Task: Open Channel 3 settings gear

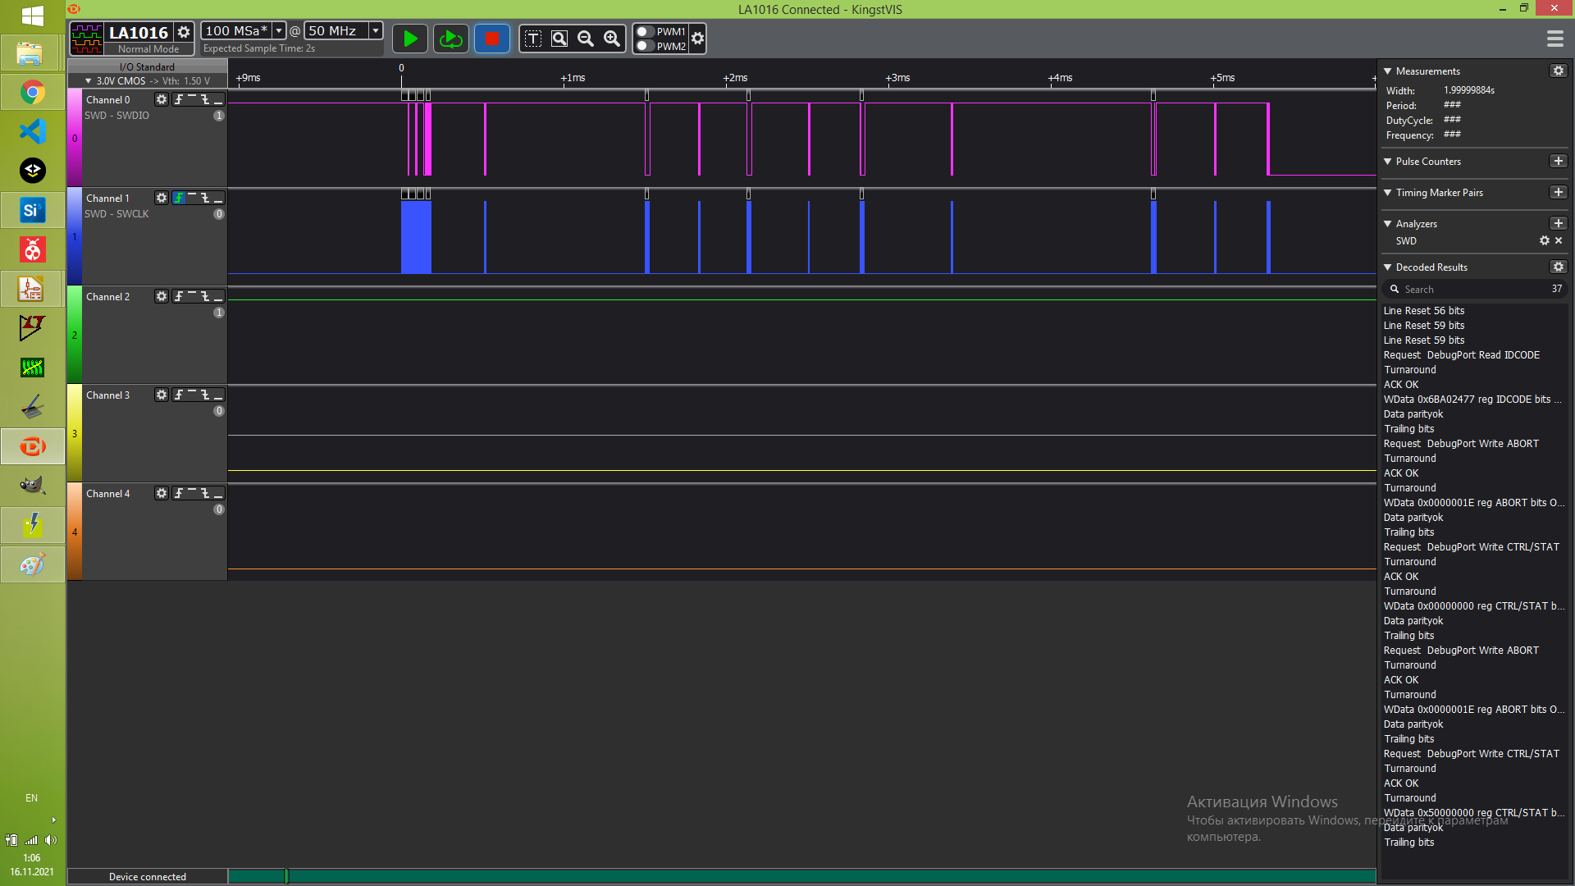Action: tap(162, 395)
